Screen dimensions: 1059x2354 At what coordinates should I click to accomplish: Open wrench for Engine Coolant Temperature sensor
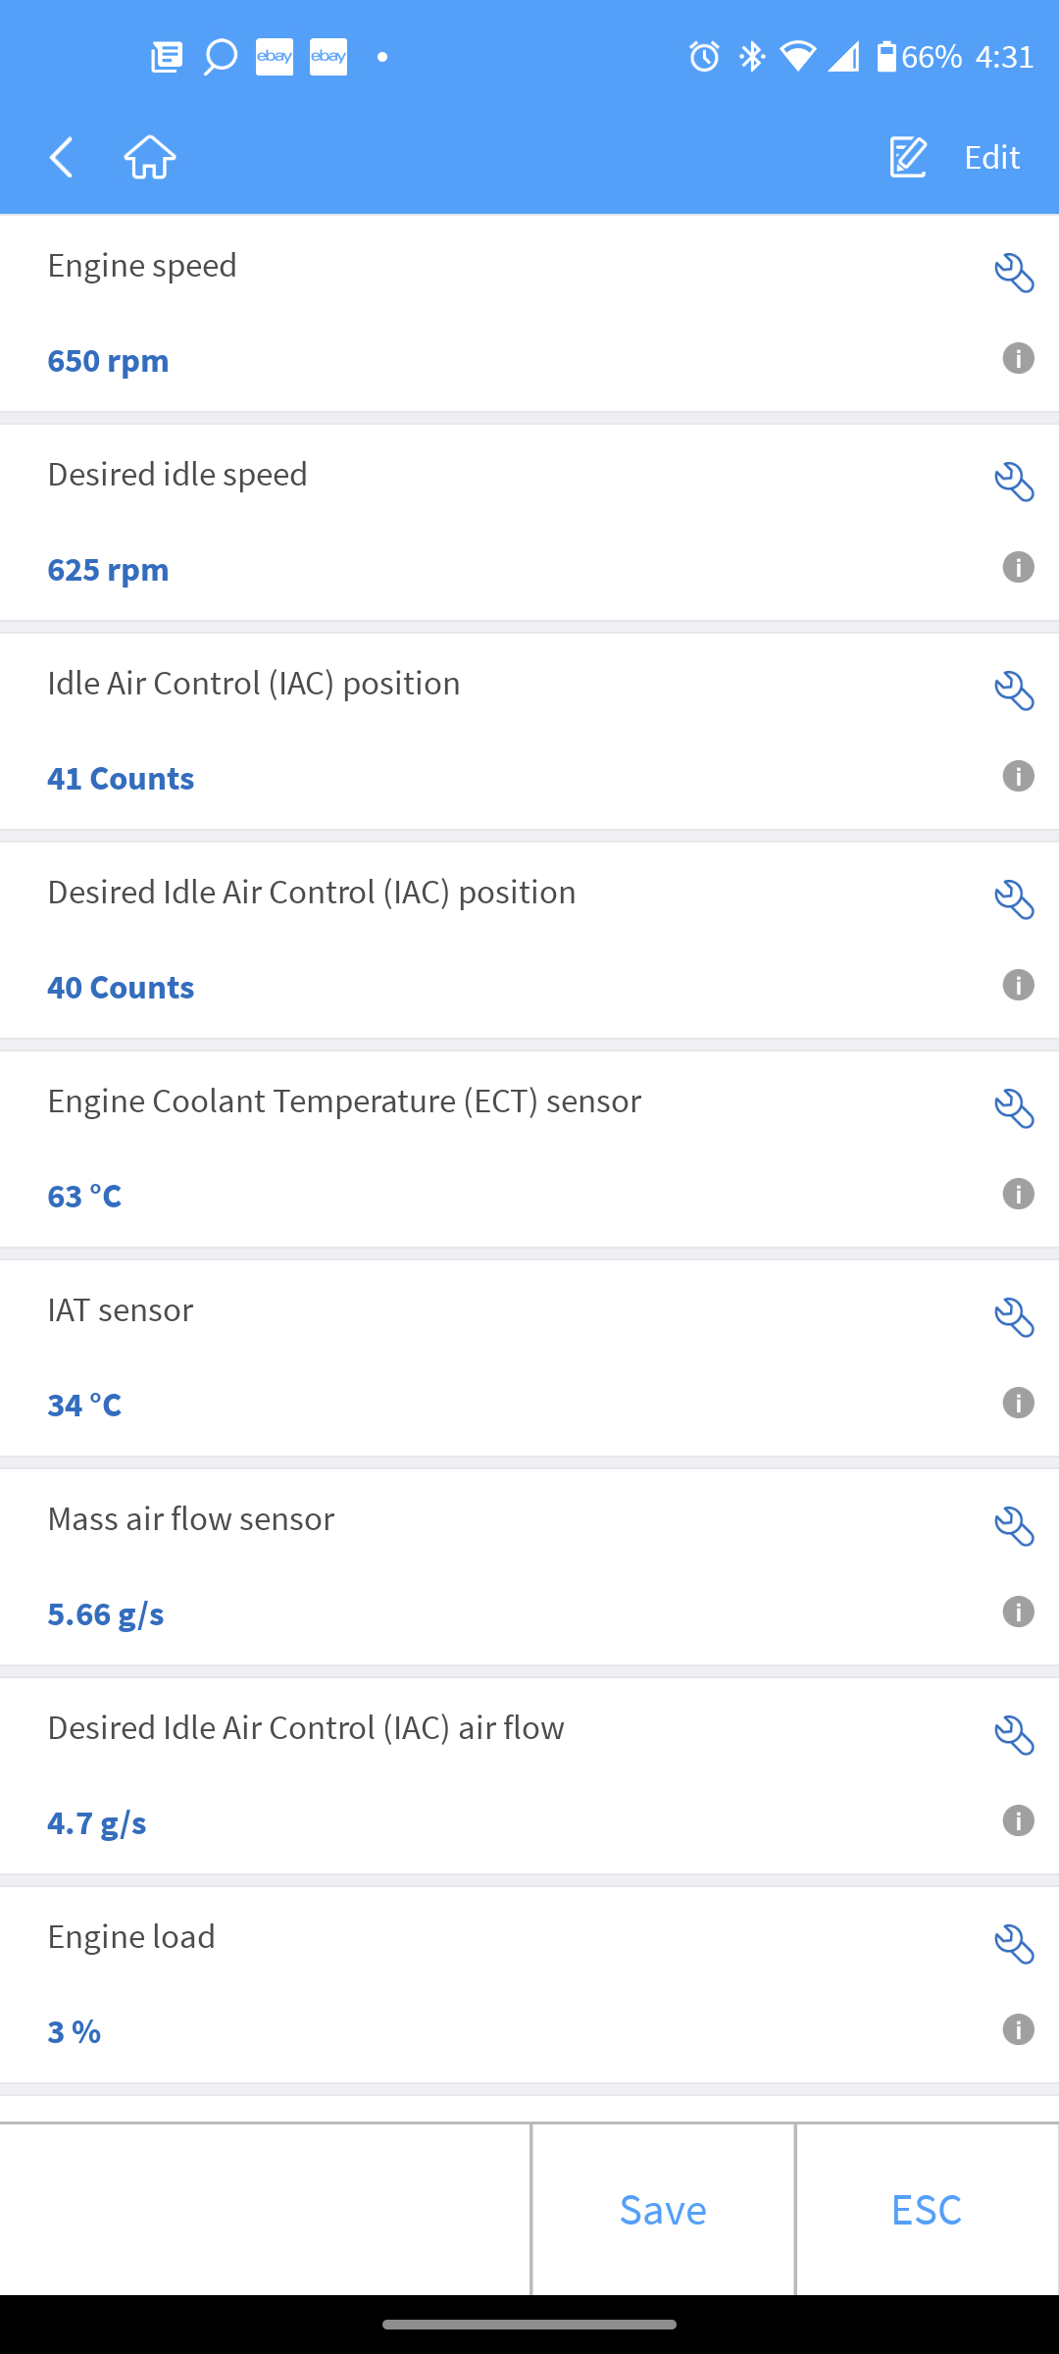click(1014, 1109)
